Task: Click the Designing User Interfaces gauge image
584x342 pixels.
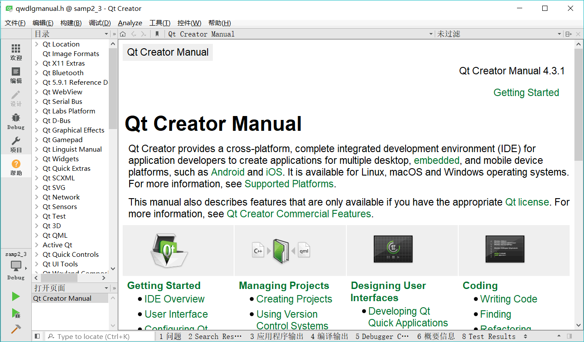Action: (393, 249)
